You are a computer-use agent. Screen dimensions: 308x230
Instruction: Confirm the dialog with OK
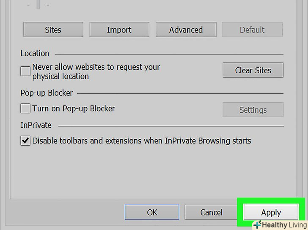coord(152,213)
